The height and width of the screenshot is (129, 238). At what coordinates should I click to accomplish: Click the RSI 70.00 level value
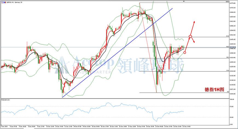click(232, 107)
